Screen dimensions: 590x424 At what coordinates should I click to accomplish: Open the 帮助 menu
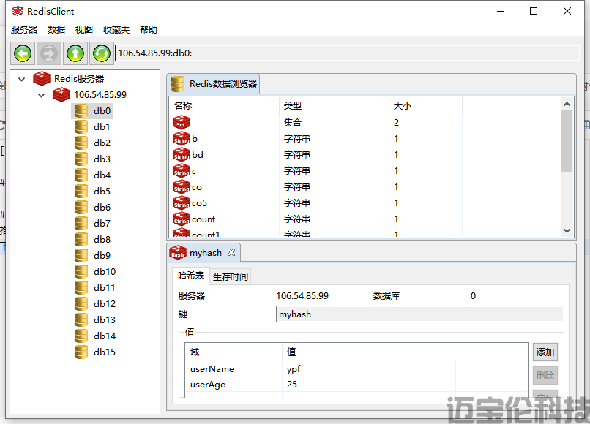point(149,30)
